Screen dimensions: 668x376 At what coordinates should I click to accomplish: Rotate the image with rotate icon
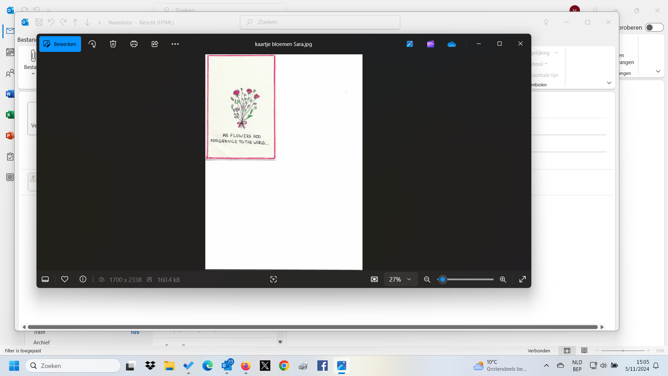click(x=92, y=44)
